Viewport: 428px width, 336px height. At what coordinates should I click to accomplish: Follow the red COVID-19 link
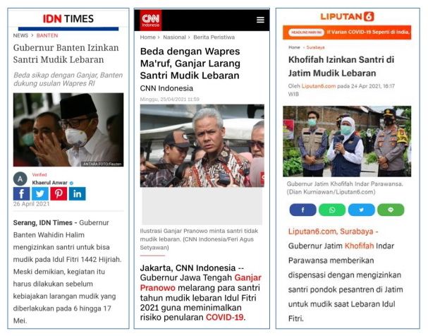point(224,317)
